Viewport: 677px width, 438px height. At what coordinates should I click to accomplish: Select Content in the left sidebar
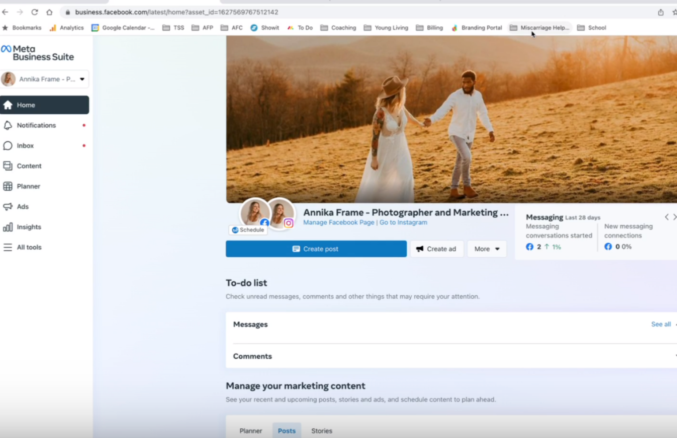tap(29, 166)
